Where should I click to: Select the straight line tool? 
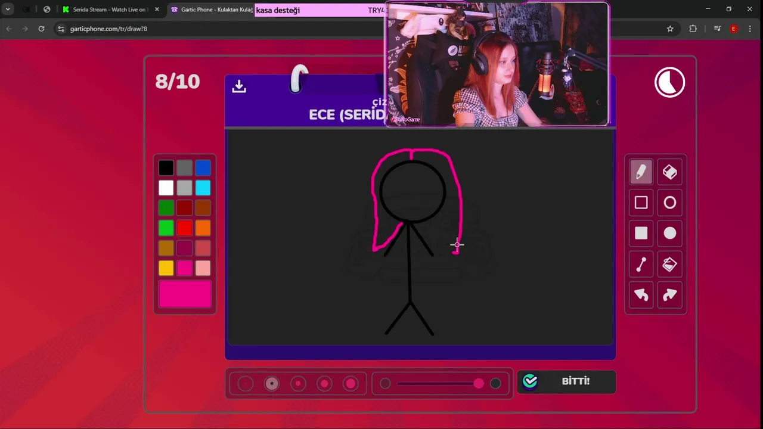point(641,264)
